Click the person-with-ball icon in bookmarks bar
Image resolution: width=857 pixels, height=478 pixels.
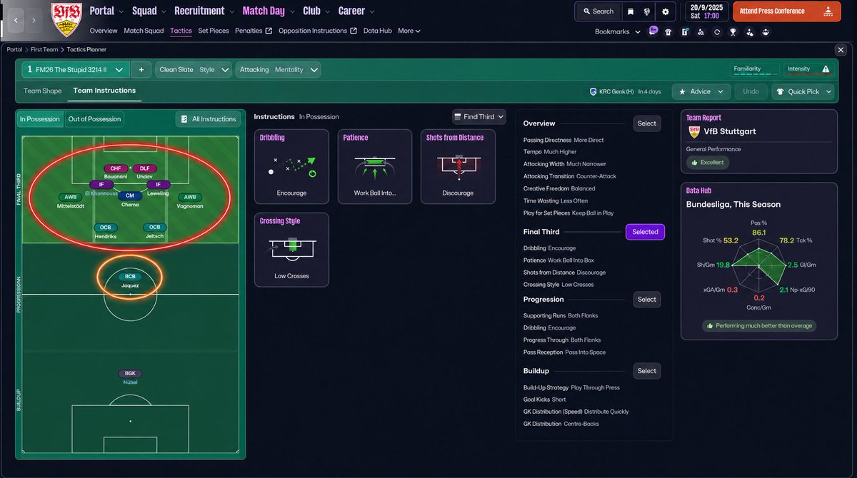(749, 31)
